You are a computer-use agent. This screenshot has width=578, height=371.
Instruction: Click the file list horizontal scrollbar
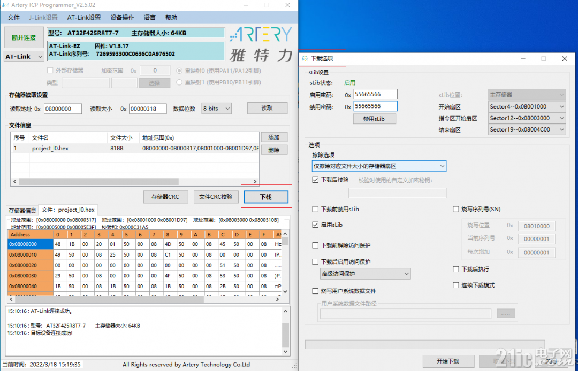point(98,181)
